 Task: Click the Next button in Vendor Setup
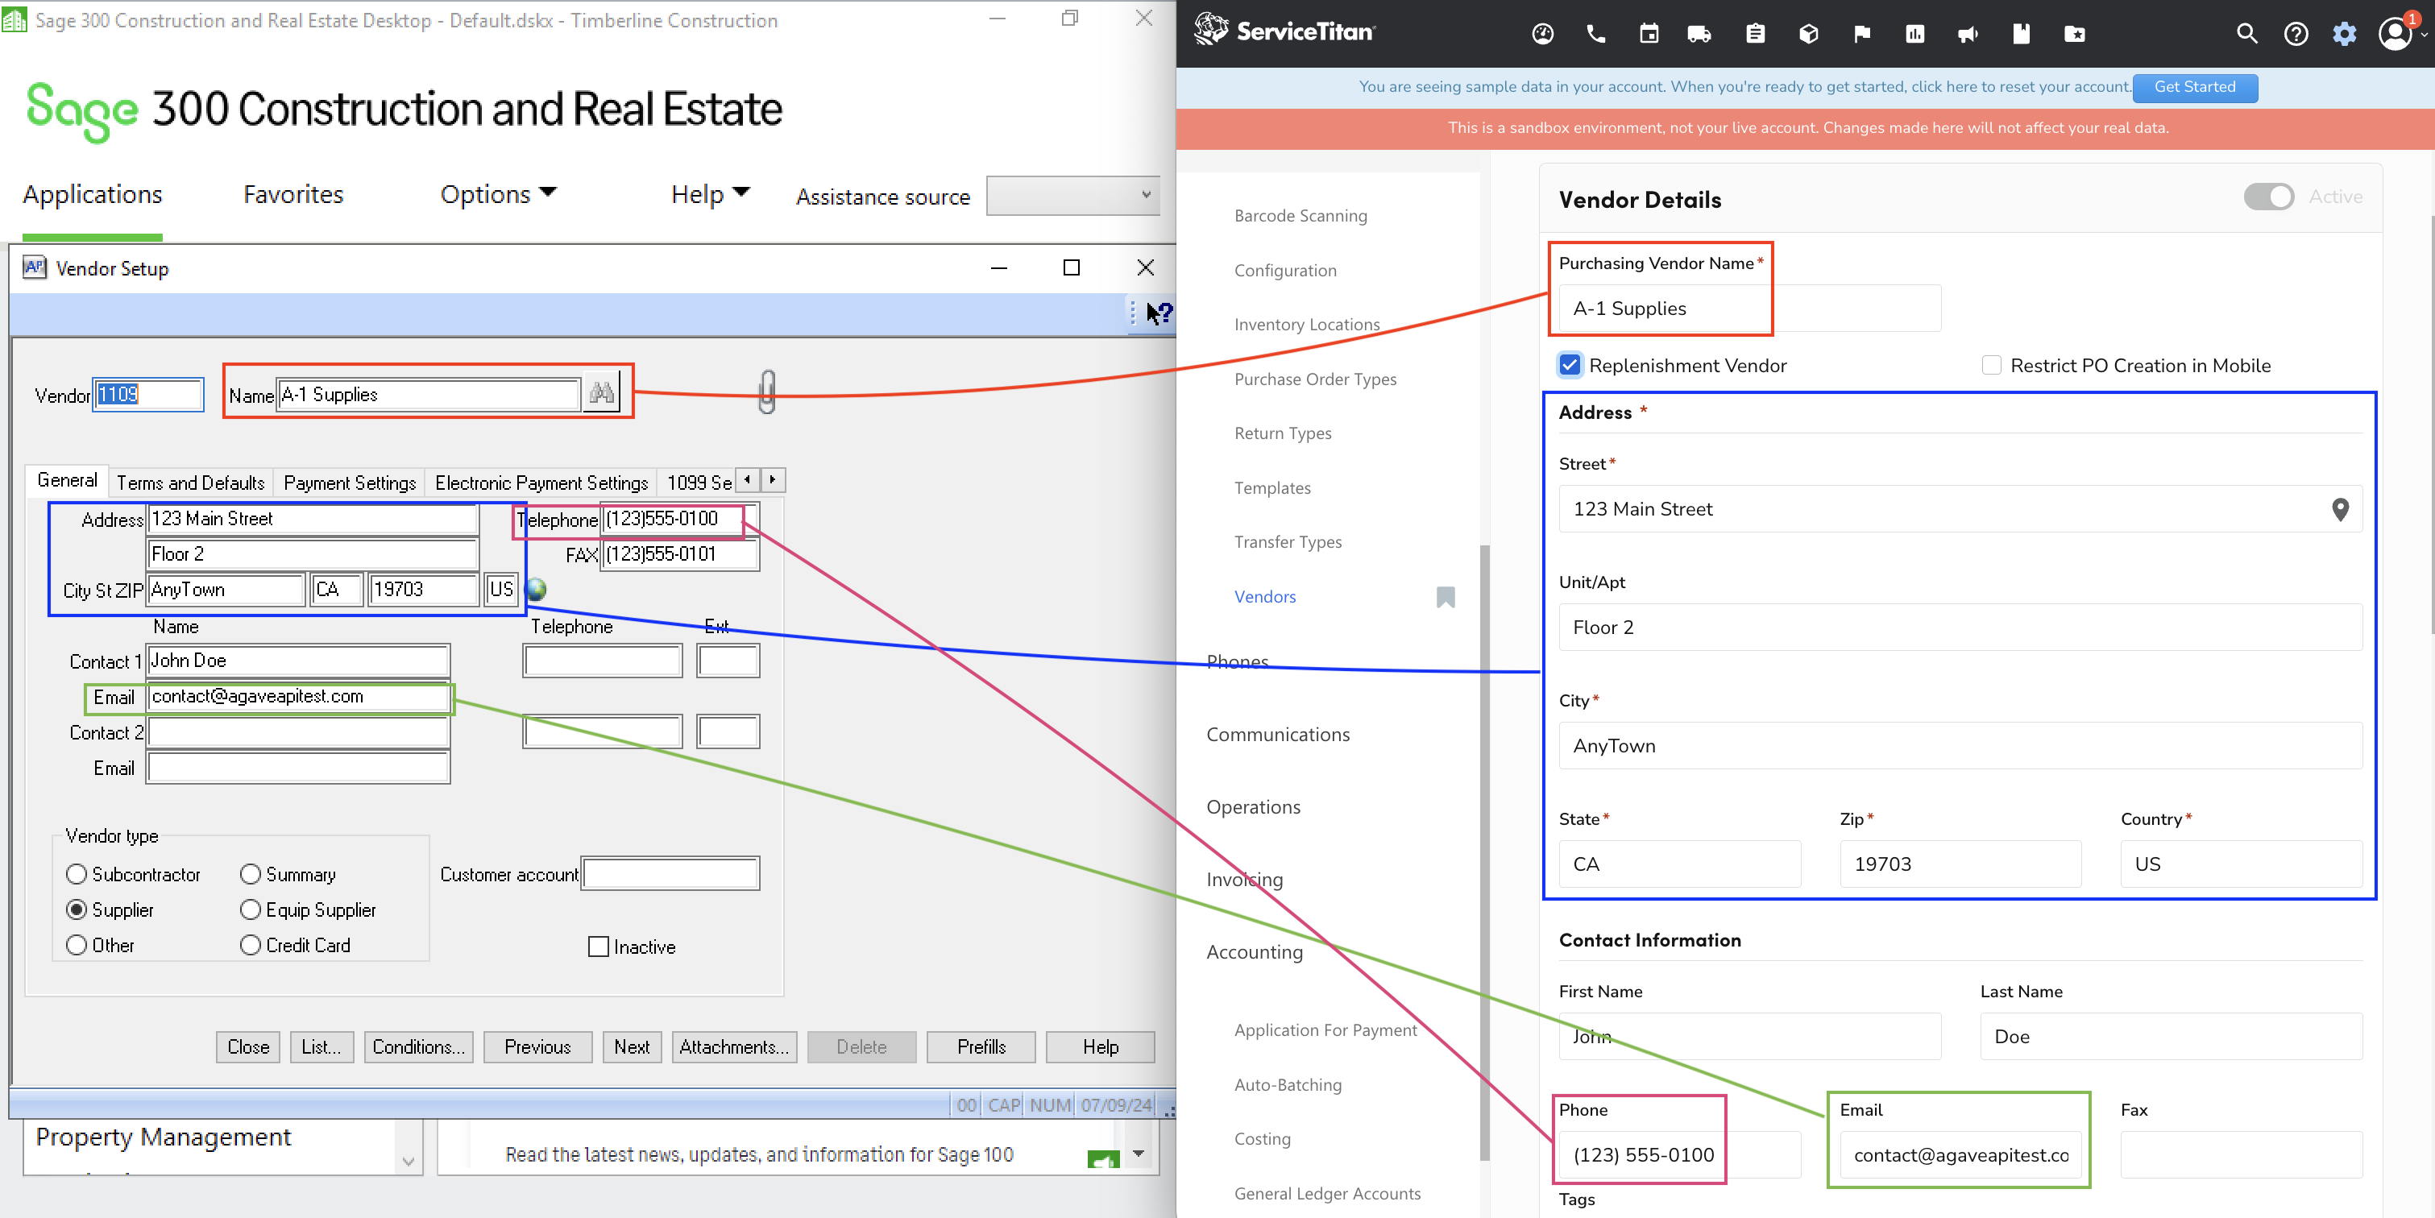point(632,1047)
